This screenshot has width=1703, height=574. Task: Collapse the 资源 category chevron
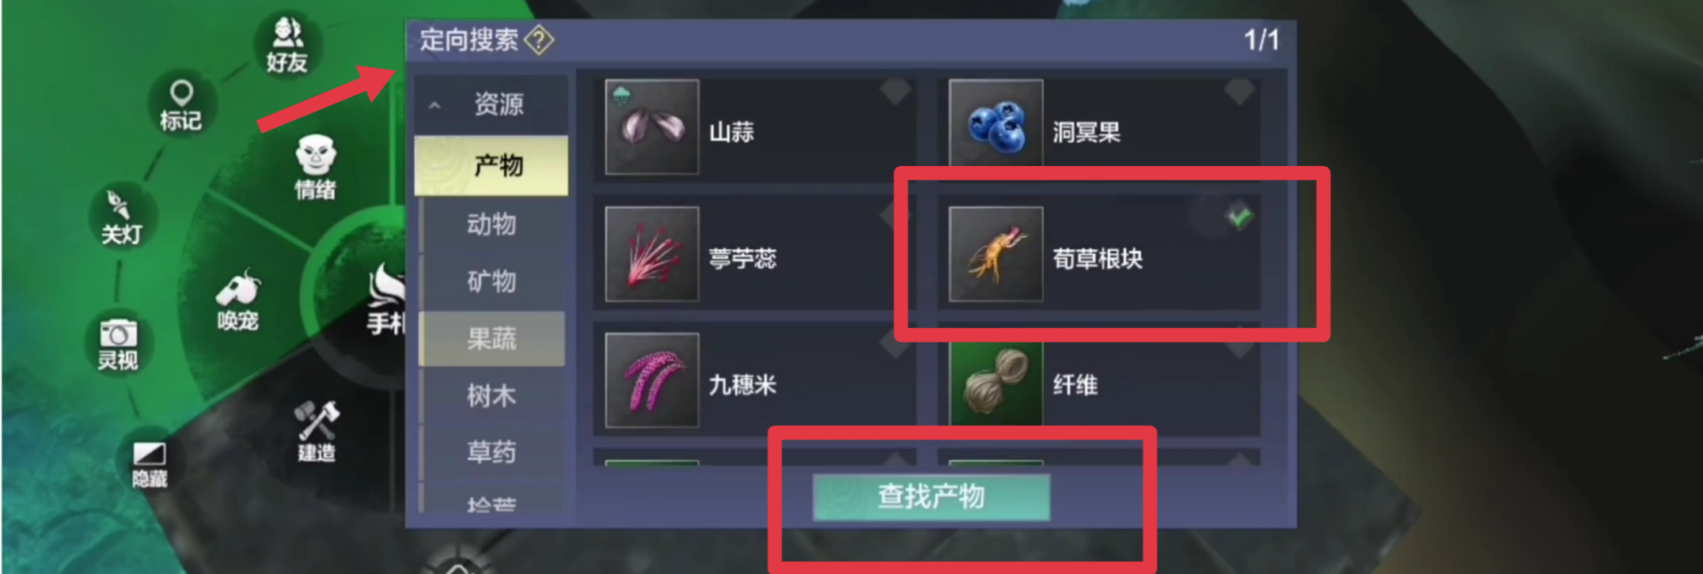(x=434, y=104)
